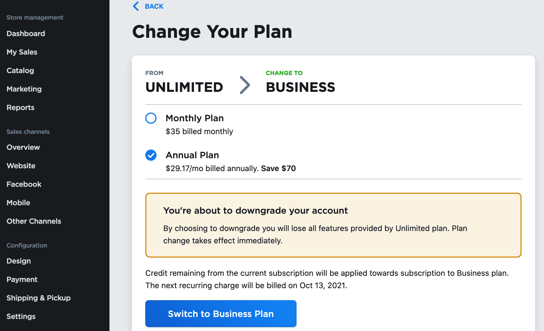This screenshot has width=544, height=331.
Task: Open Shipping & Pickup configuration
Action: 38,298
